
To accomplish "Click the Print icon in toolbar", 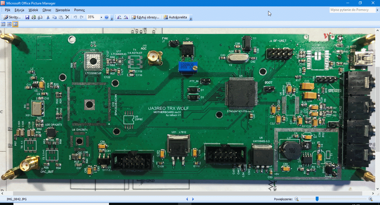I will 34,17.
